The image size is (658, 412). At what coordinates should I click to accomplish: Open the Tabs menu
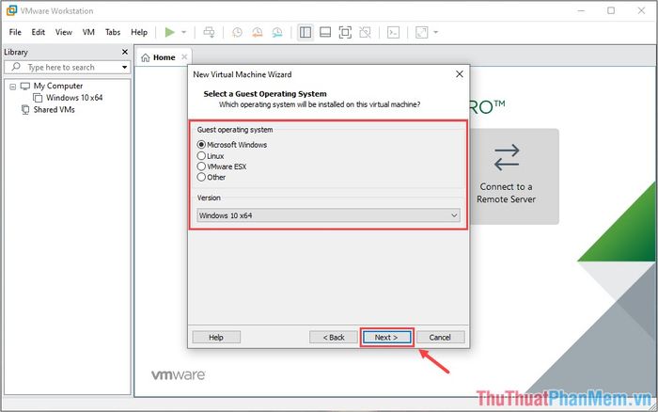(x=113, y=32)
